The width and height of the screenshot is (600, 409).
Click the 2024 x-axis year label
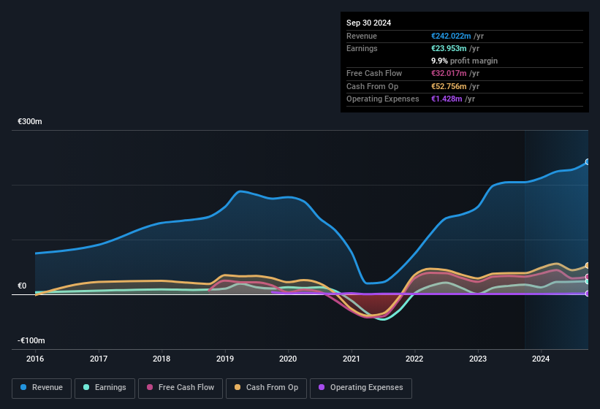(x=541, y=359)
